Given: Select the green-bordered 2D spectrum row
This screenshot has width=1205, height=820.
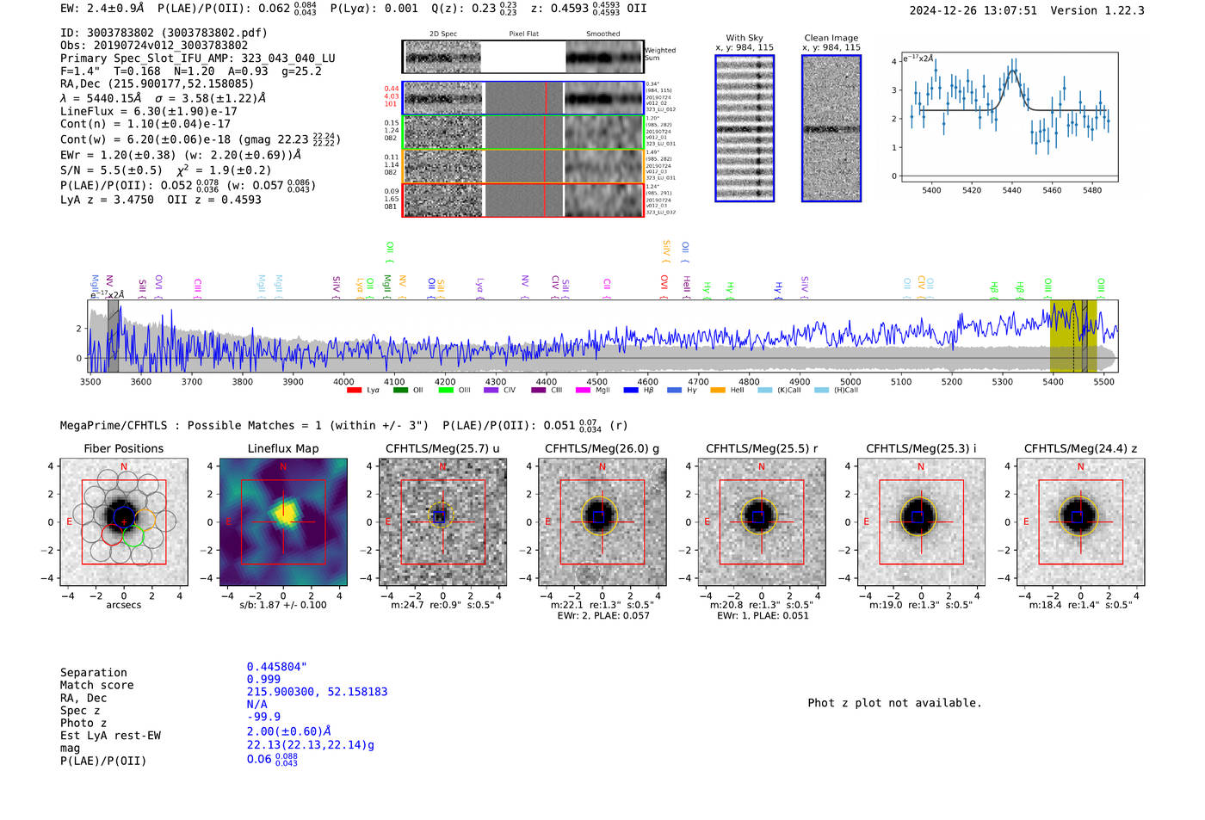Looking at the screenshot, I should (523, 132).
